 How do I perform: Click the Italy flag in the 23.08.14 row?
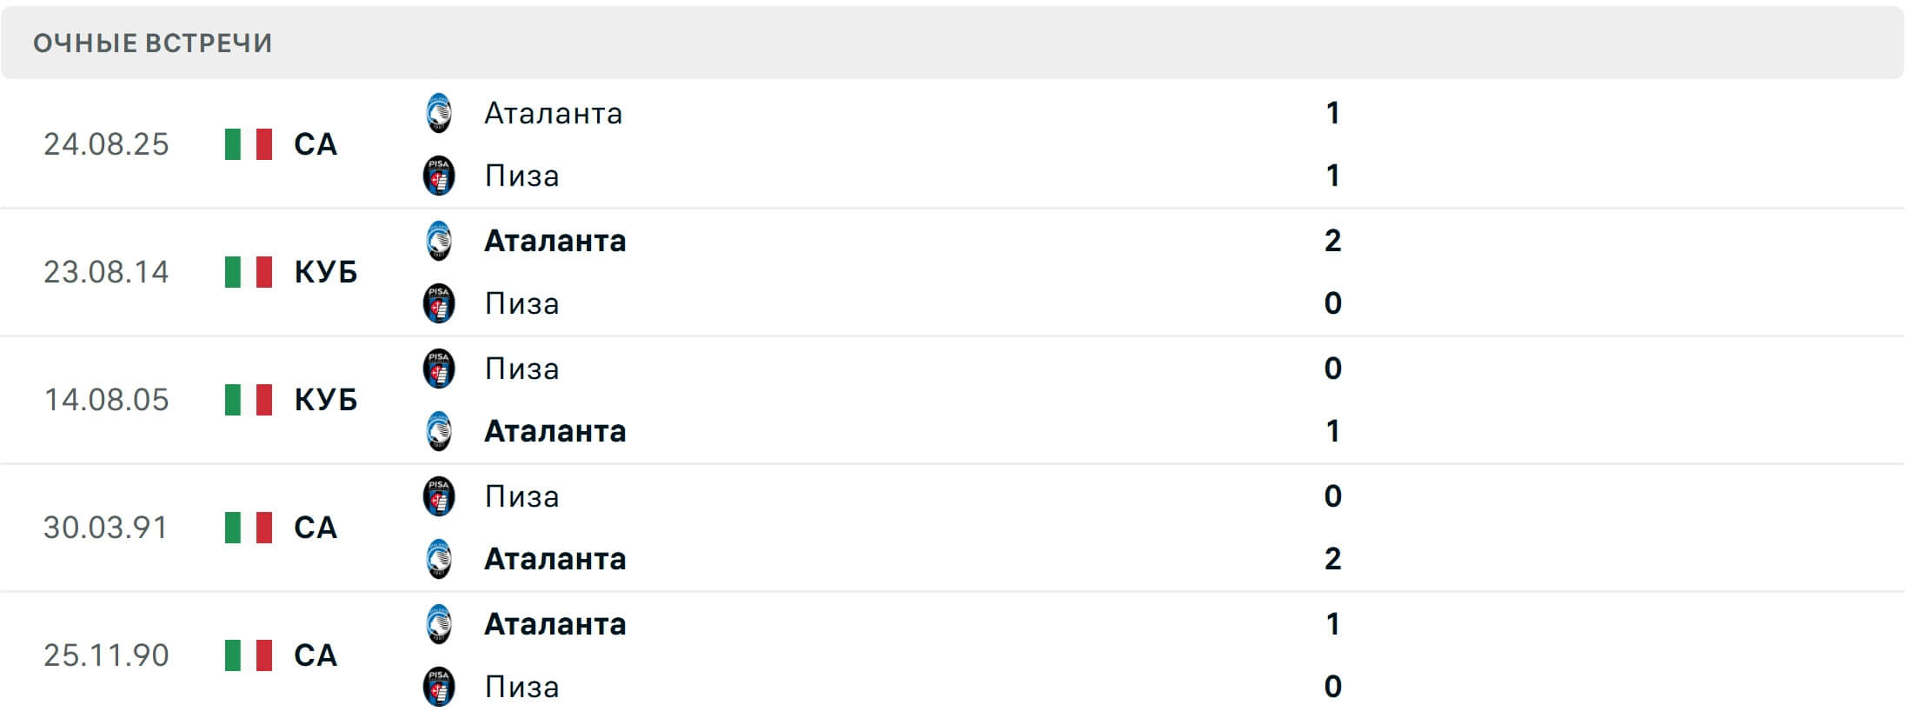coord(242,272)
